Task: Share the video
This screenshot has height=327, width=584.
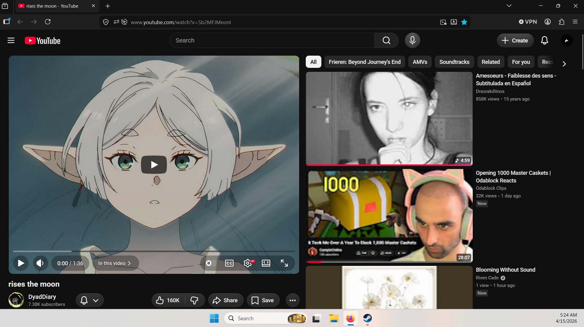Action: (x=226, y=300)
